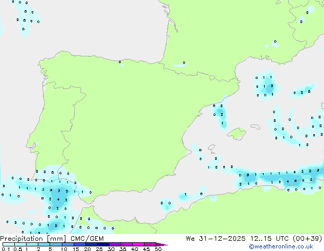Pick the 10 mm blue legend swatch
Viewport: 324px width, 251px height.
[x=67, y=244]
